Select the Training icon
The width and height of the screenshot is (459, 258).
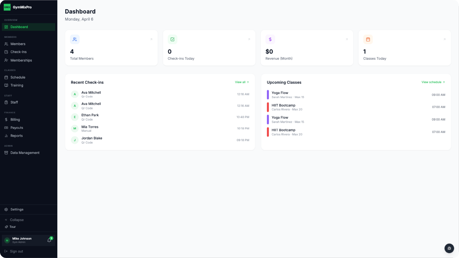pos(6,85)
